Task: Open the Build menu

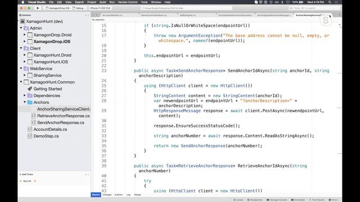Action: coord(103,2)
